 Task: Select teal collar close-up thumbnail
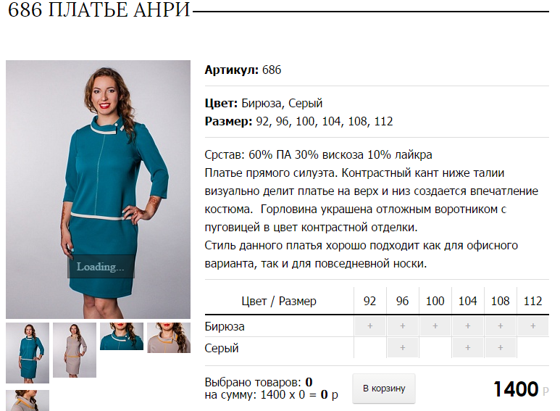122,336
